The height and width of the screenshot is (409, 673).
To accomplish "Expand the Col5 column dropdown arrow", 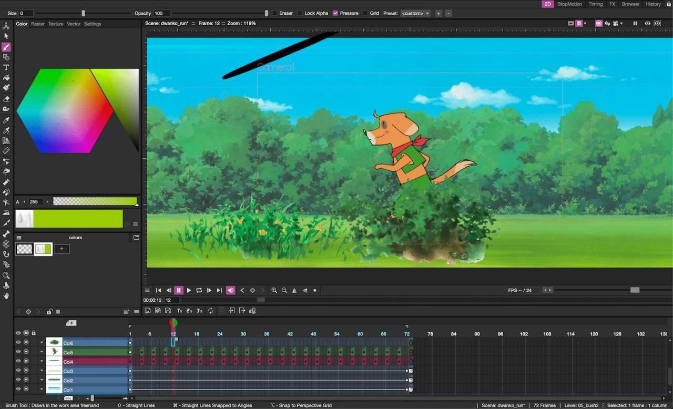I will click(x=42, y=352).
